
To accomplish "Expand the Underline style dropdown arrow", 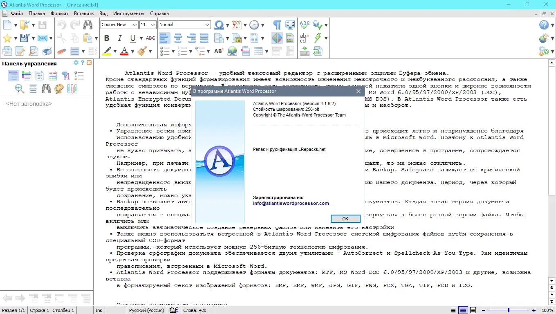I will coord(141,38).
